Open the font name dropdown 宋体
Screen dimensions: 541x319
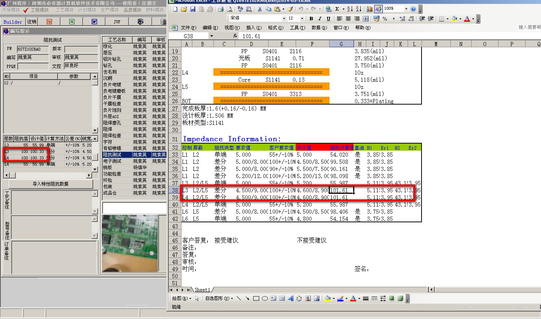284,18
